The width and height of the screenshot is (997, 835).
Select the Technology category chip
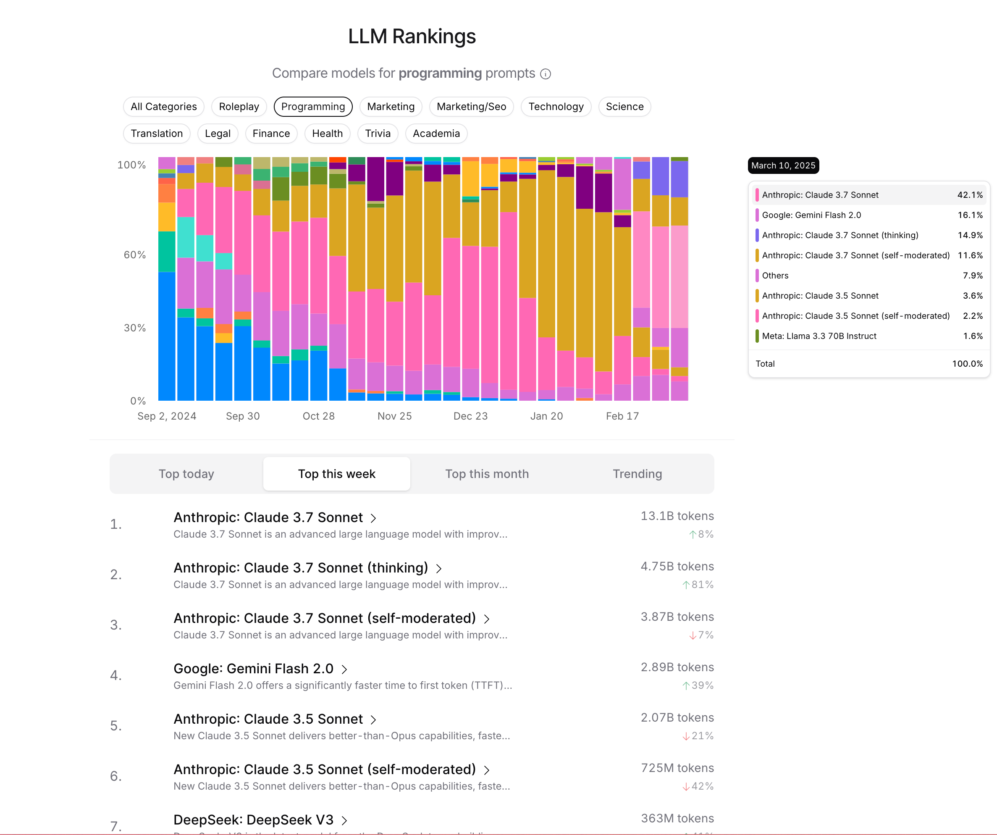tap(556, 106)
